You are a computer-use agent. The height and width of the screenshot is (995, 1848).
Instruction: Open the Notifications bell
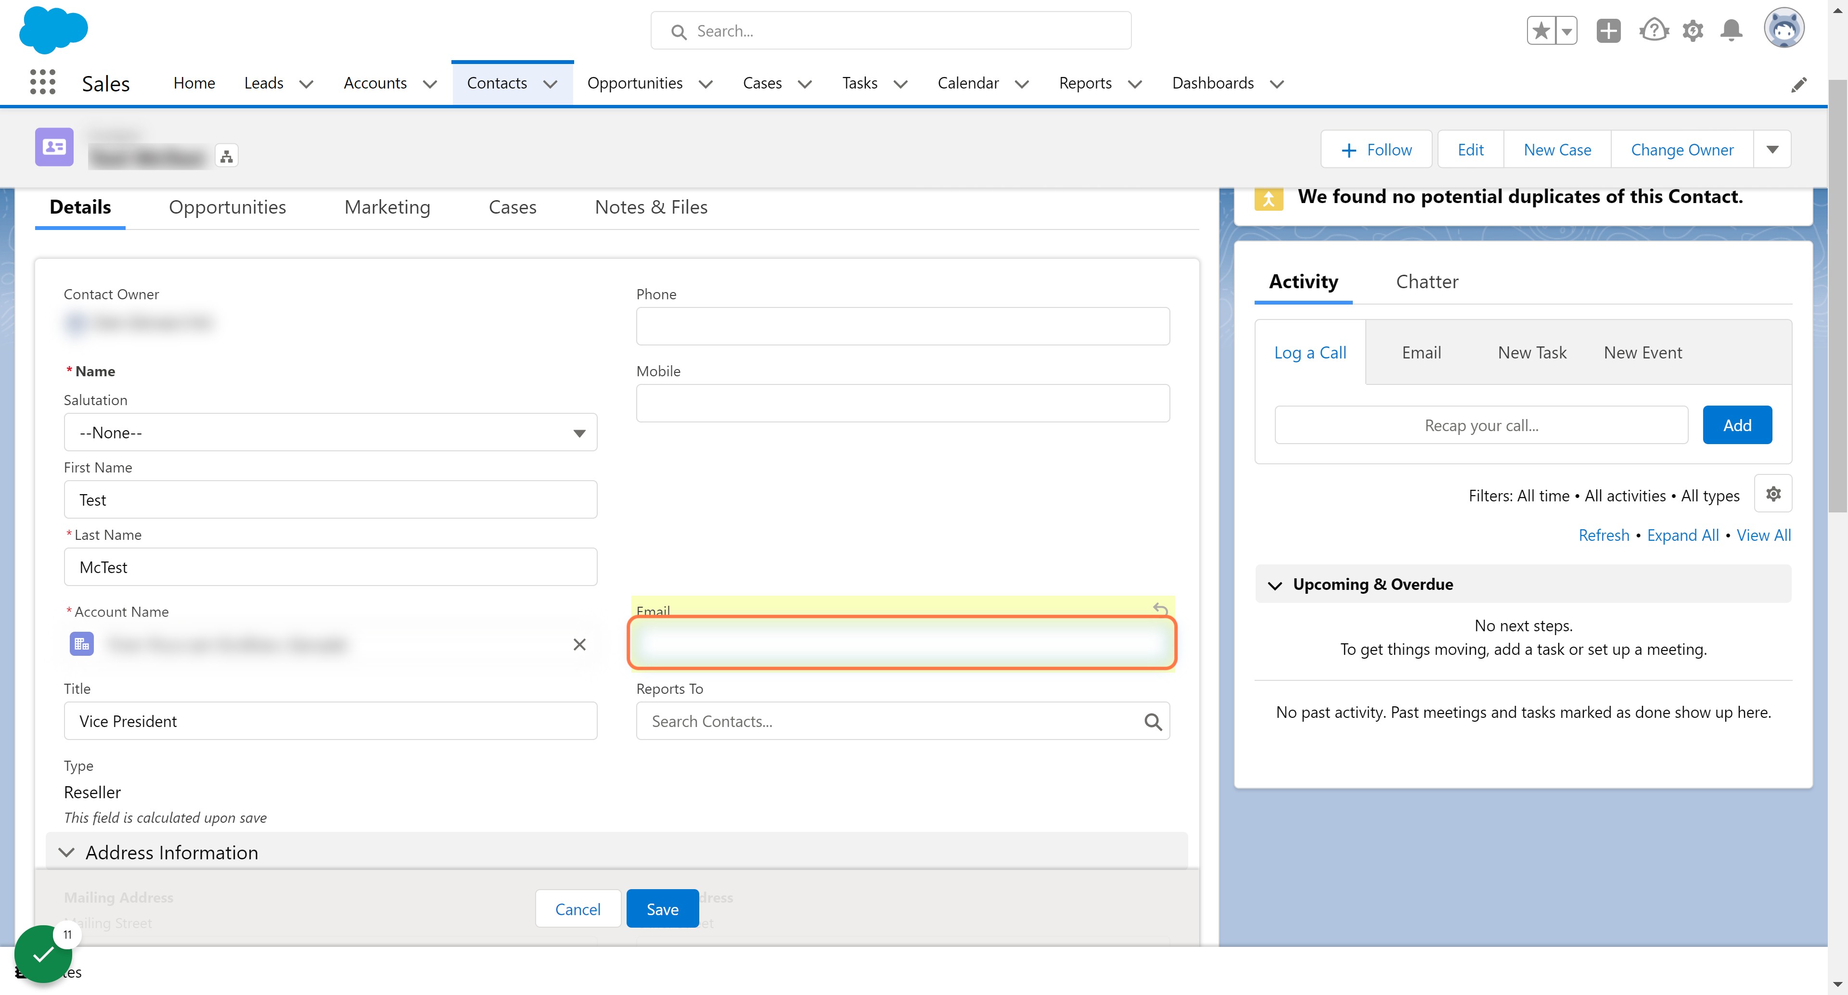[x=1732, y=31]
